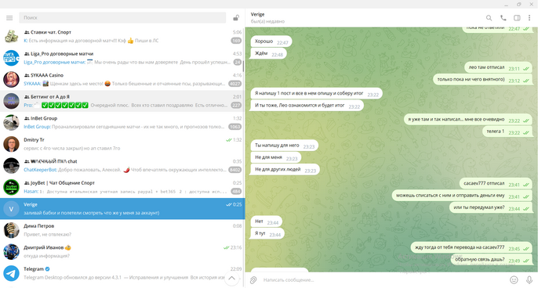Click the money avatar of Ставки чат

click(x=11, y=36)
